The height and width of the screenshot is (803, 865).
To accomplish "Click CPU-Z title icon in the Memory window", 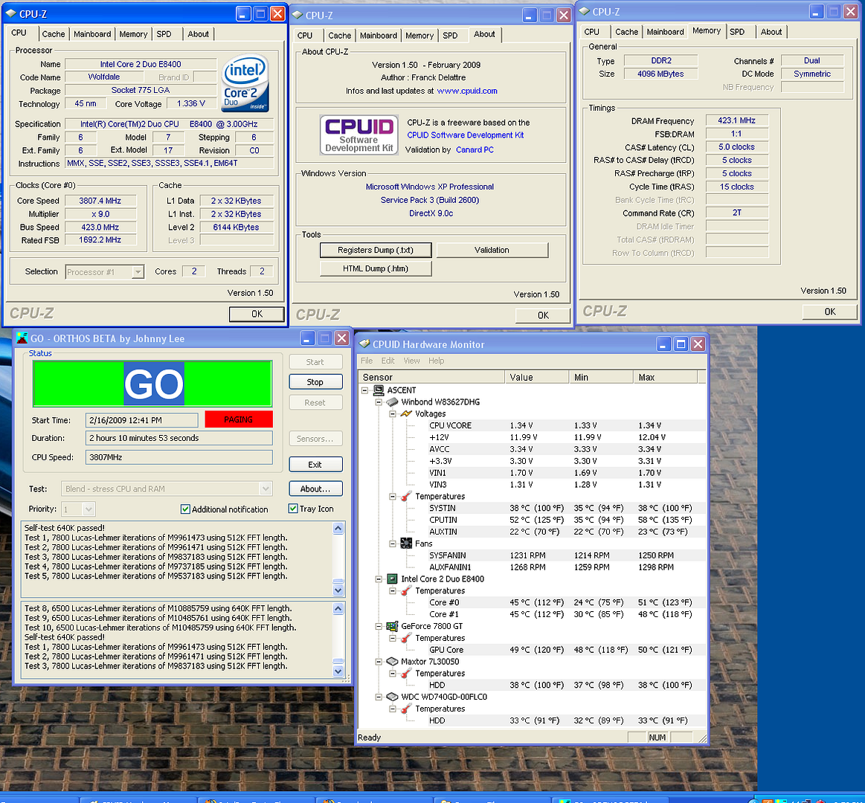I will pyautogui.click(x=584, y=12).
